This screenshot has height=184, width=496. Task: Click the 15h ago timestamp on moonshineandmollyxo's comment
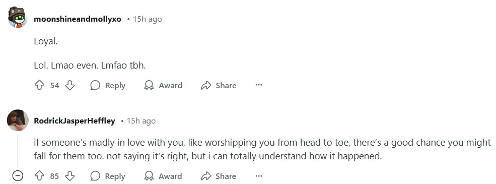[x=148, y=19]
